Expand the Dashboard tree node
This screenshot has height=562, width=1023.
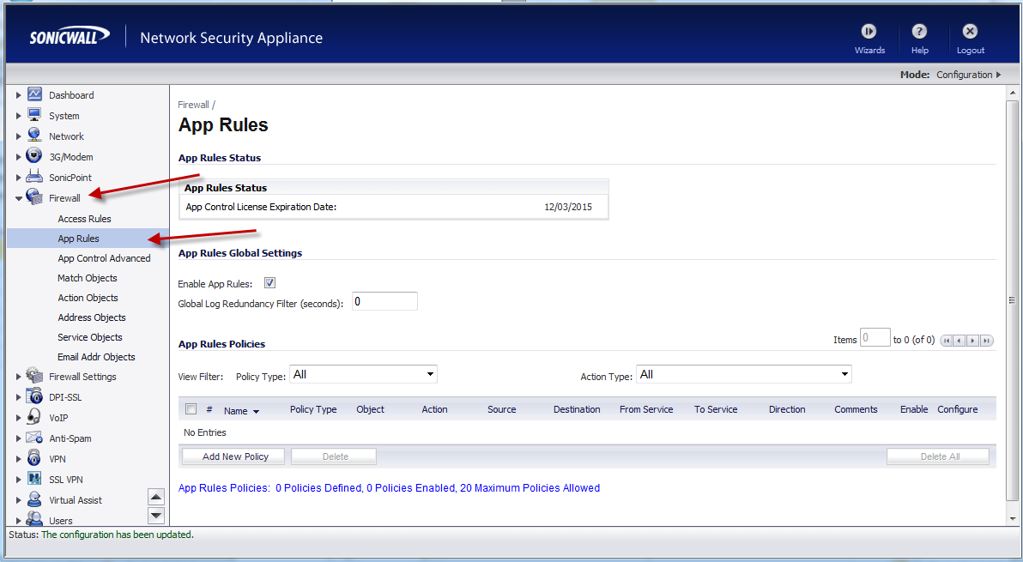pos(18,95)
